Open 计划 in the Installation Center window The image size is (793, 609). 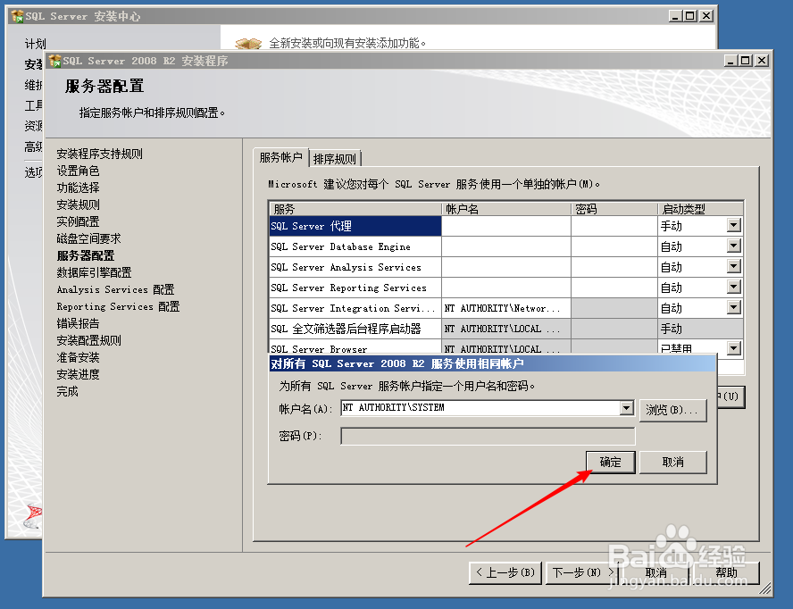35,44
